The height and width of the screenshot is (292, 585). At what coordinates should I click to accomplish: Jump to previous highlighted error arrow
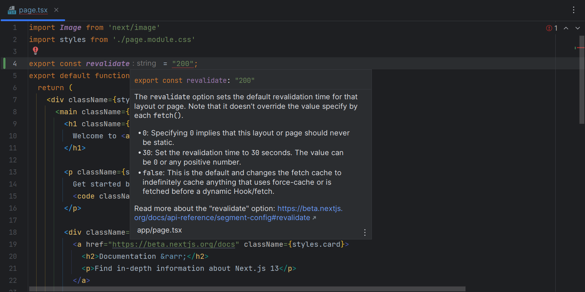point(566,28)
